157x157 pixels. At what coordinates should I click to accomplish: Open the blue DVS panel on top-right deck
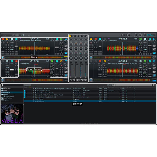[155, 39]
